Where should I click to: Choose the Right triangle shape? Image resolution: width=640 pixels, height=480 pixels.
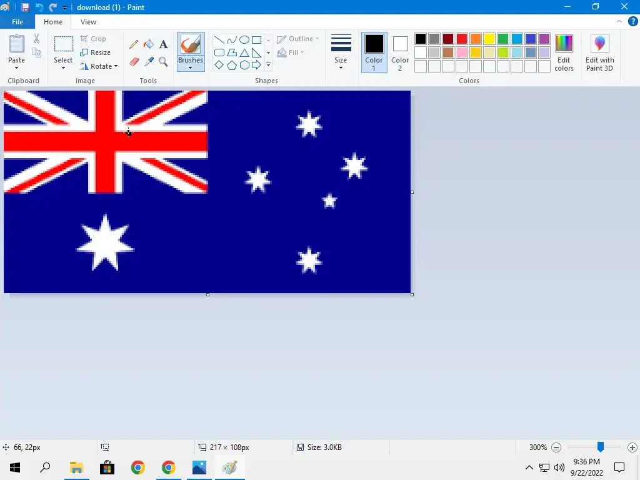256,52
